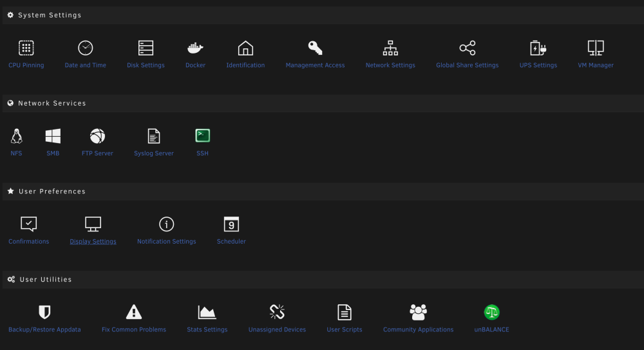
Task: Open the Fix Common Problems warning icon
Action: tap(134, 312)
